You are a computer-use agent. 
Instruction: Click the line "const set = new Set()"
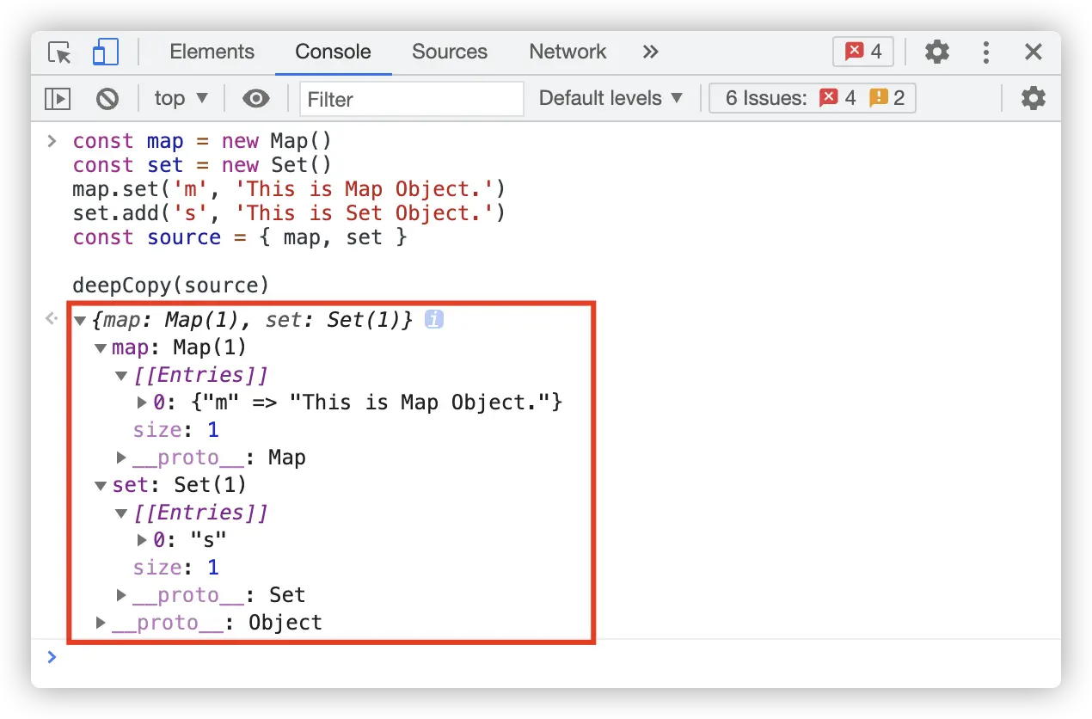[202, 165]
